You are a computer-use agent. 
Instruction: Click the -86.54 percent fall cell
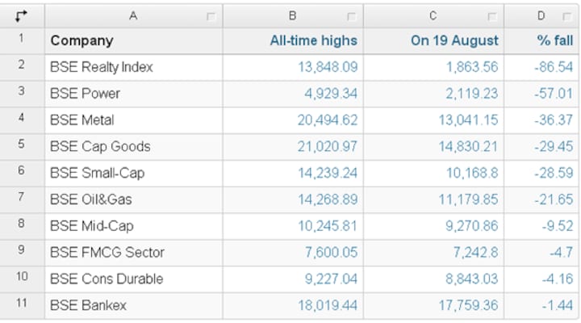coord(541,68)
